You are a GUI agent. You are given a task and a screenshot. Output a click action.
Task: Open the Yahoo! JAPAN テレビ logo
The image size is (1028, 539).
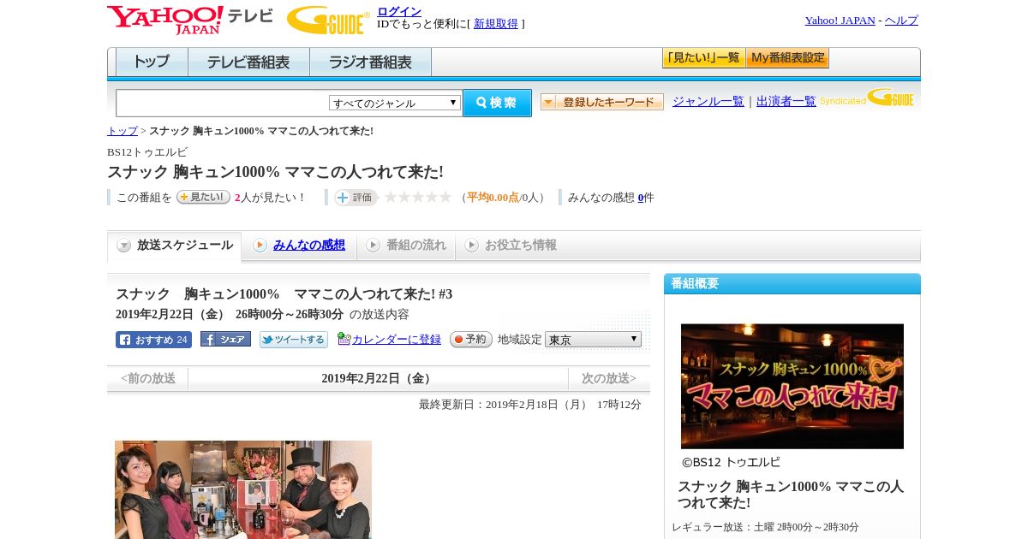point(190,20)
